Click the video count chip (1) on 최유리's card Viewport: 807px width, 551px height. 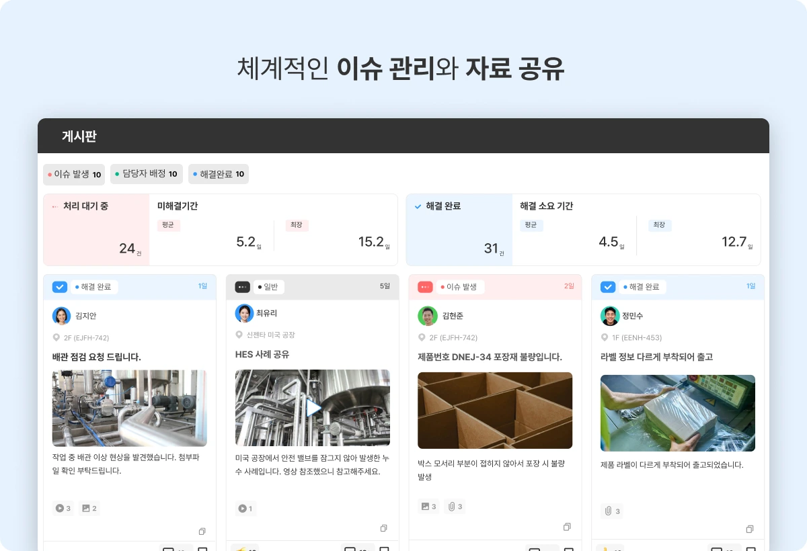click(245, 509)
